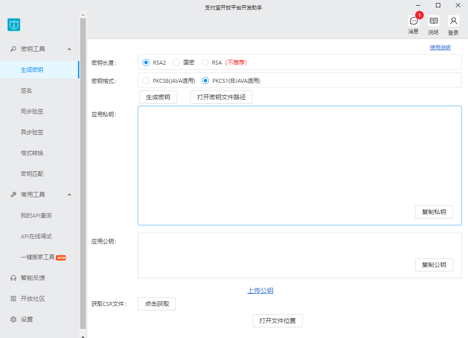Open 开放社区 grid icon
The height and width of the screenshot is (338, 468).
[x=13, y=299]
